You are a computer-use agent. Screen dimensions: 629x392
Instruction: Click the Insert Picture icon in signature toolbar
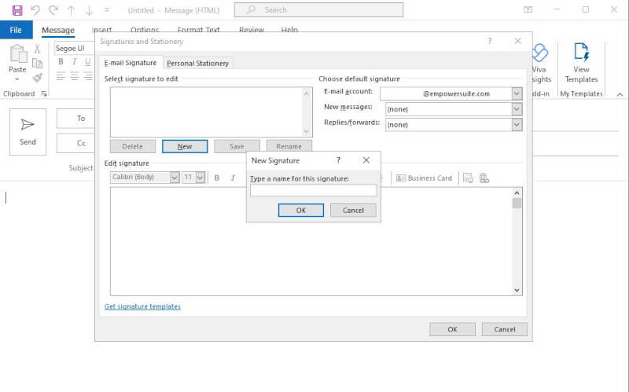(x=468, y=178)
